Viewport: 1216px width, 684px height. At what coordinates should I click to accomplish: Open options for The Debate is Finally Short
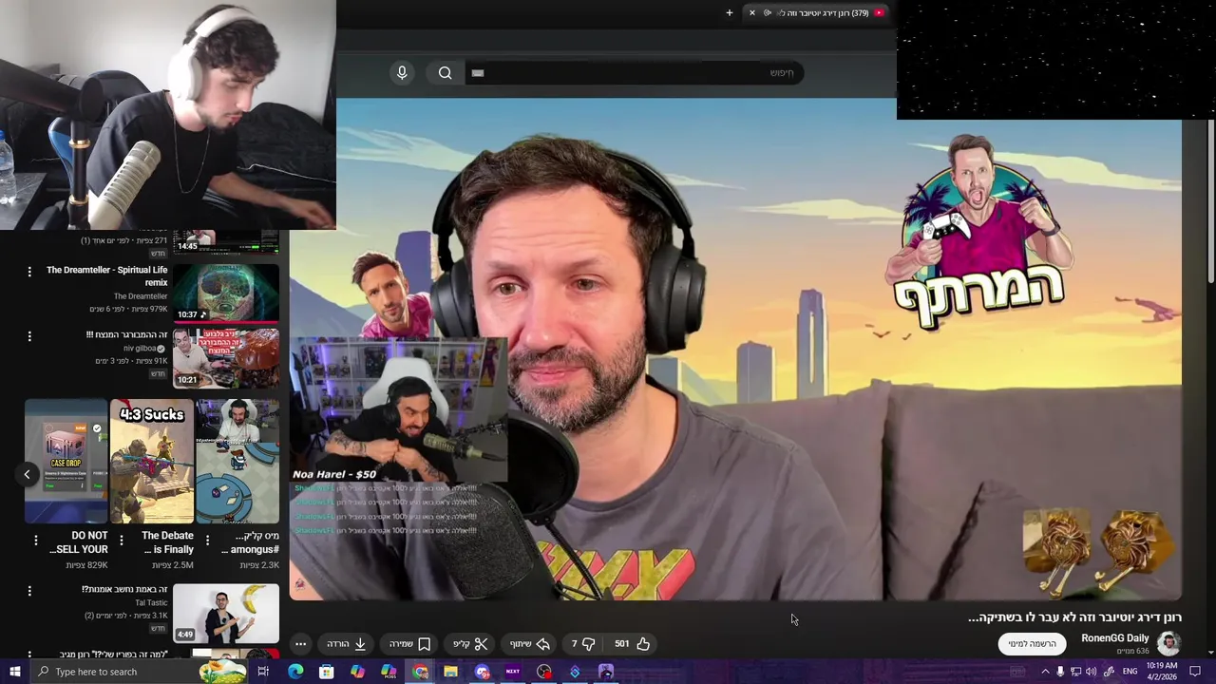tap(122, 541)
